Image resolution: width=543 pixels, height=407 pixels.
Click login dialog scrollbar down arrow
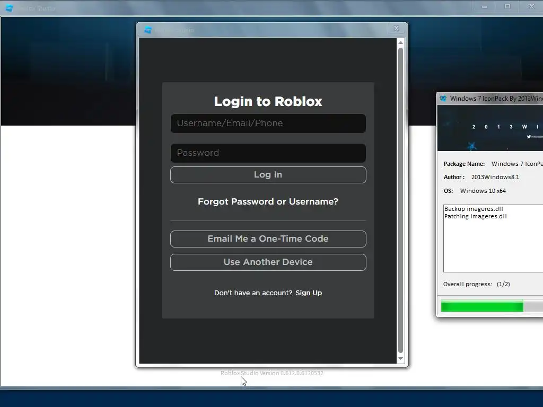[400, 359]
